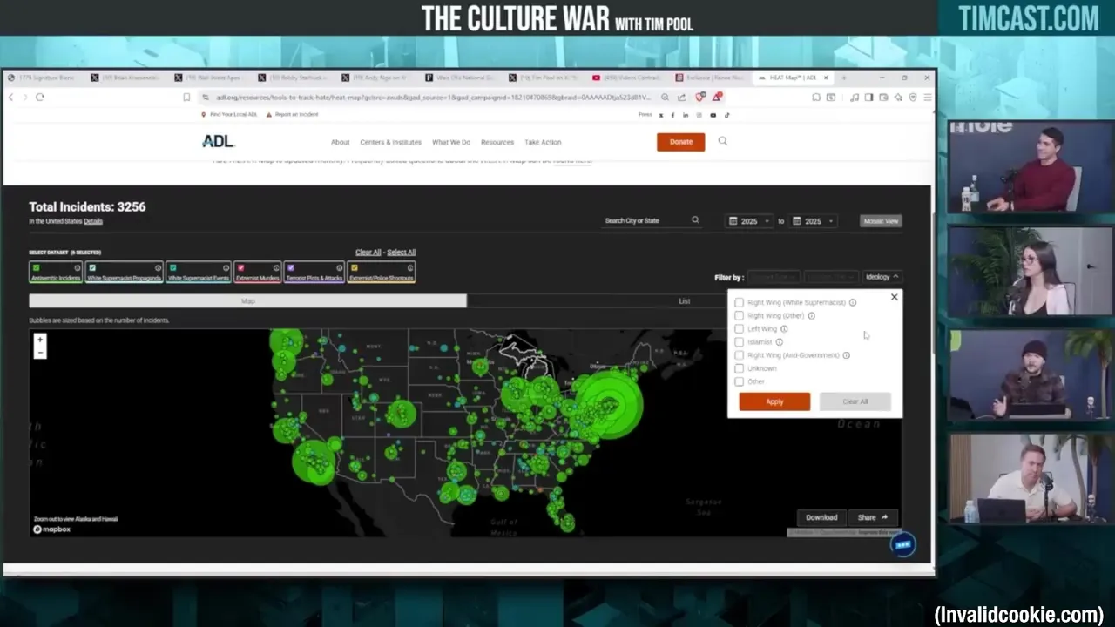This screenshot has width=1115, height=627.
Task: Switch to Mosaic View
Action: click(x=880, y=221)
